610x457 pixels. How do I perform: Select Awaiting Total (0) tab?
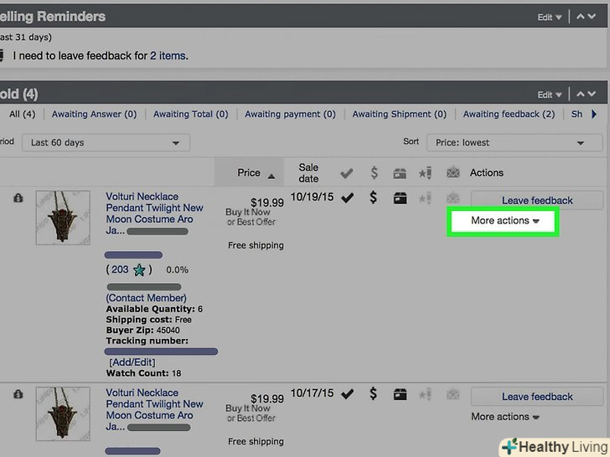[191, 114]
